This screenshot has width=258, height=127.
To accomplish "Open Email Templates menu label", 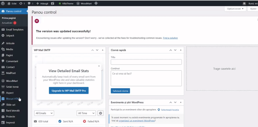I will click(15, 30).
